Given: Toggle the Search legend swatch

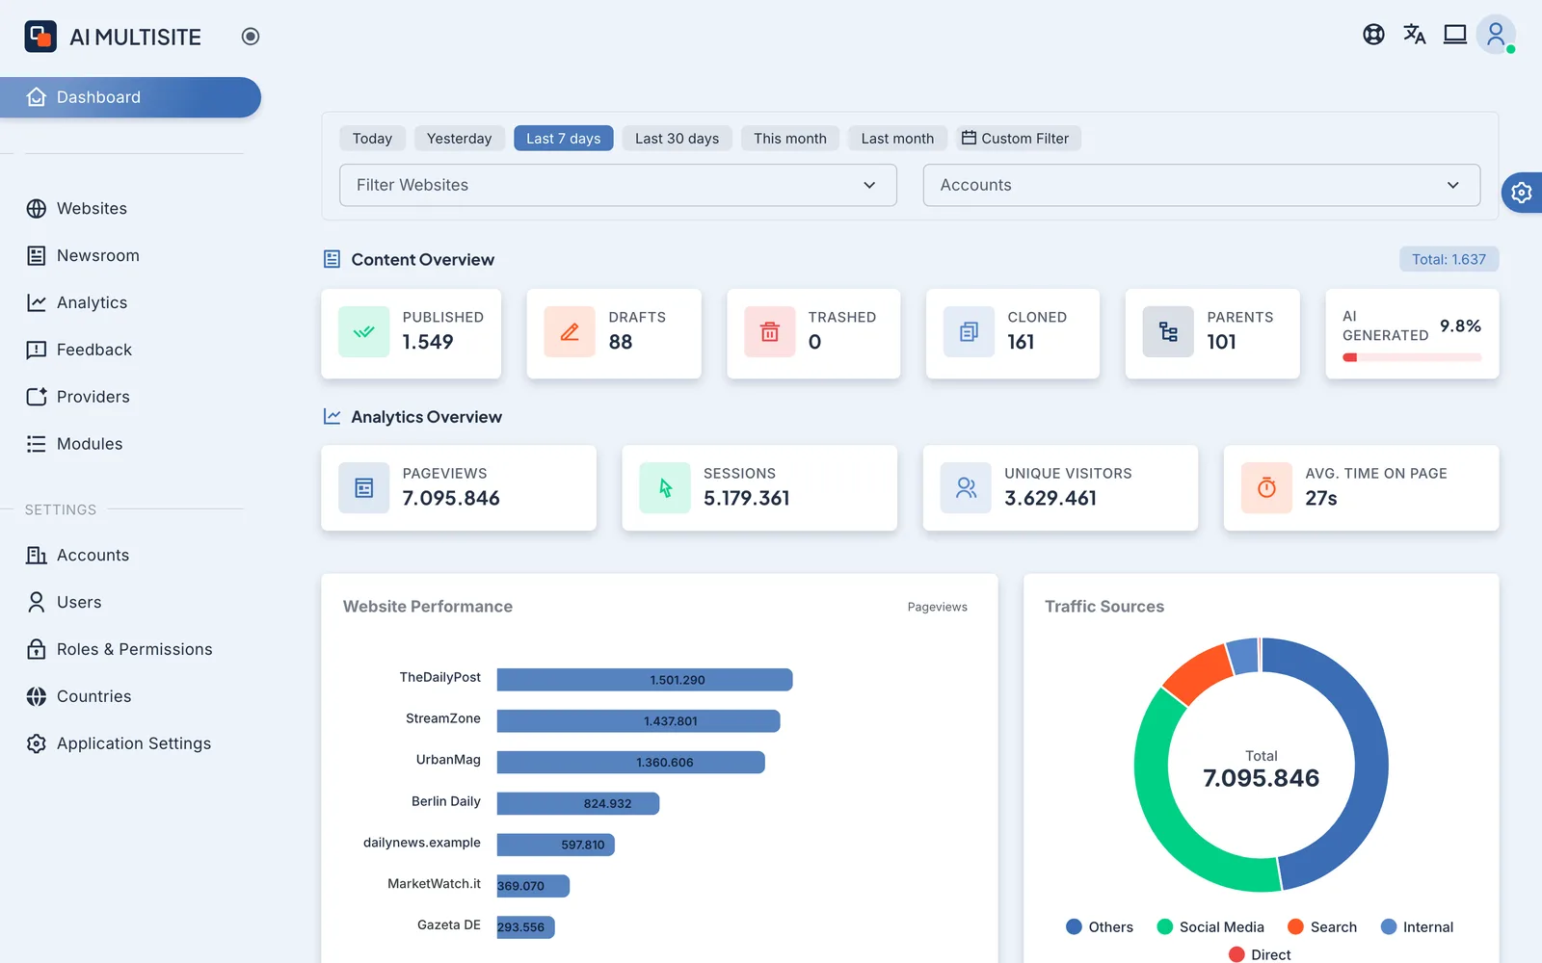Looking at the screenshot, I should pyautogui.click(x=1295, y=926).
